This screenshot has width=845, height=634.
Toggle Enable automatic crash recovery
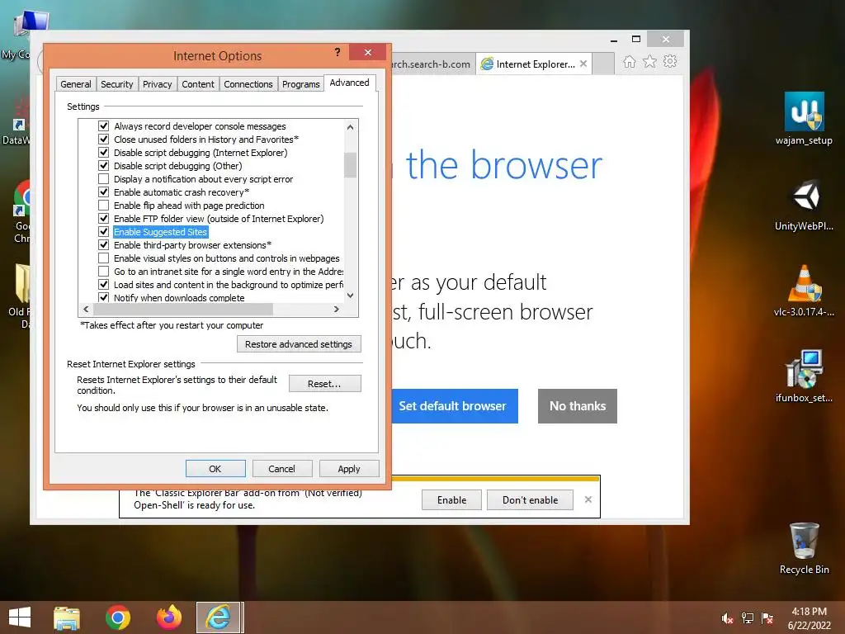point(103,192)
